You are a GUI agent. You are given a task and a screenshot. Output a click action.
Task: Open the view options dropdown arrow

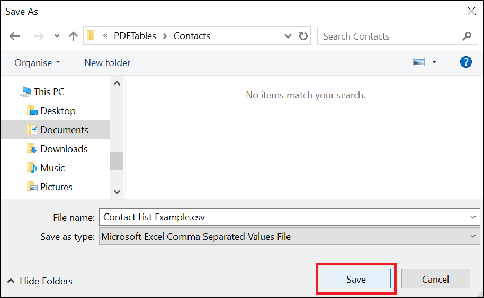pos(434,62)
